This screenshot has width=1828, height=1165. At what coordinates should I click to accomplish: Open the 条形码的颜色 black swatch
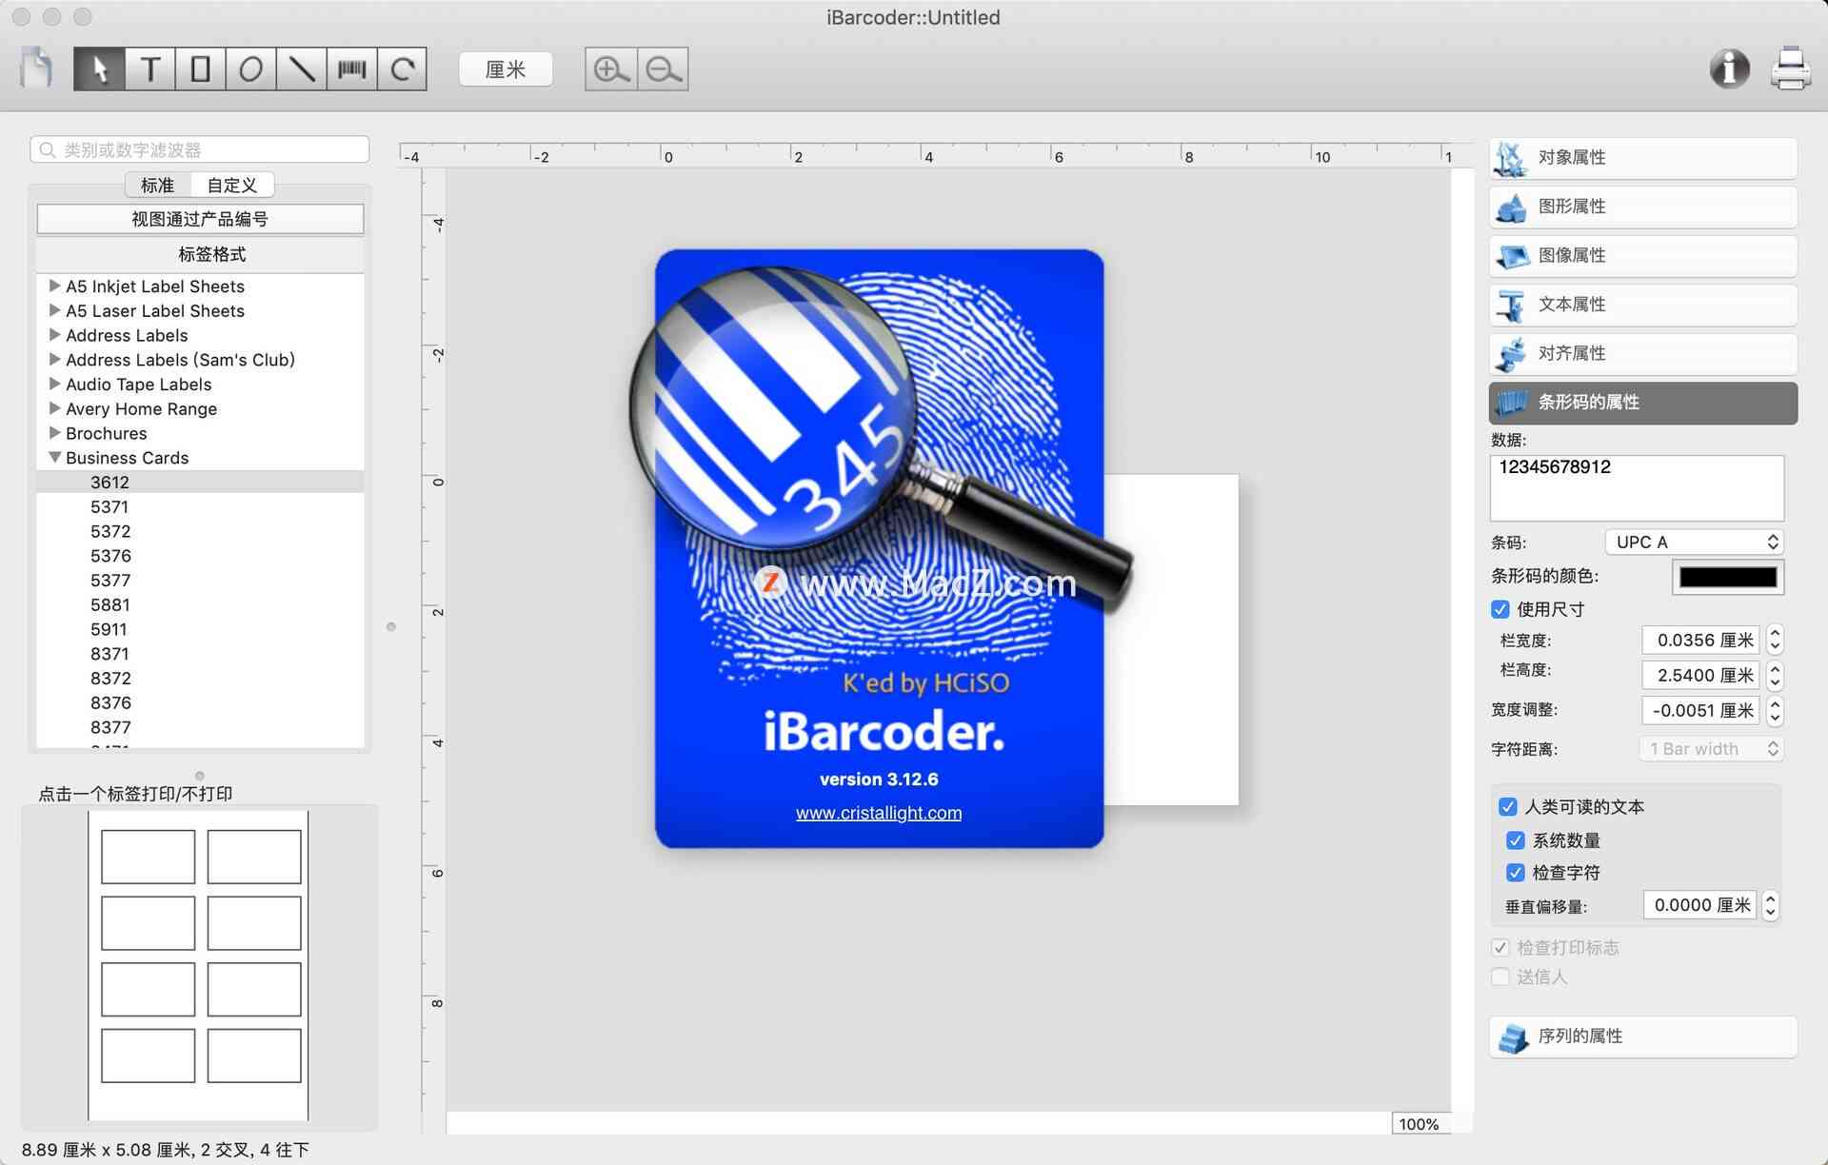point(1728,577)
